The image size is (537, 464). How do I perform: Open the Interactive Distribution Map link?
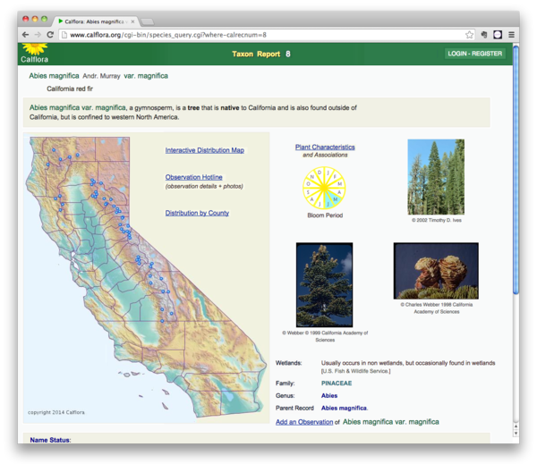pos(205,150)
